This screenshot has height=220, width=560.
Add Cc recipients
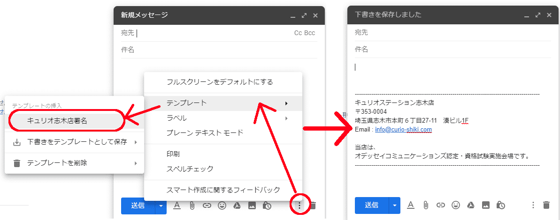coord(298,33)
